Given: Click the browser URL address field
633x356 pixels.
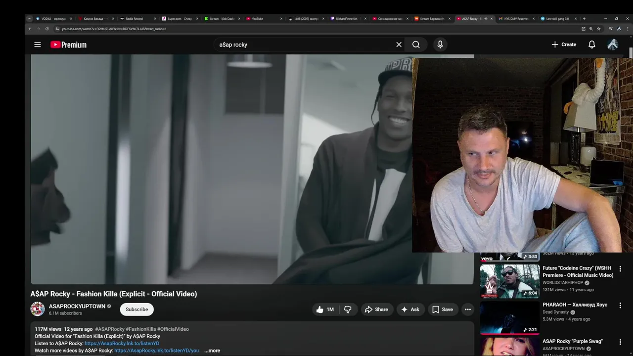Looking at the screenshot, I should click(x=316, y=29).
